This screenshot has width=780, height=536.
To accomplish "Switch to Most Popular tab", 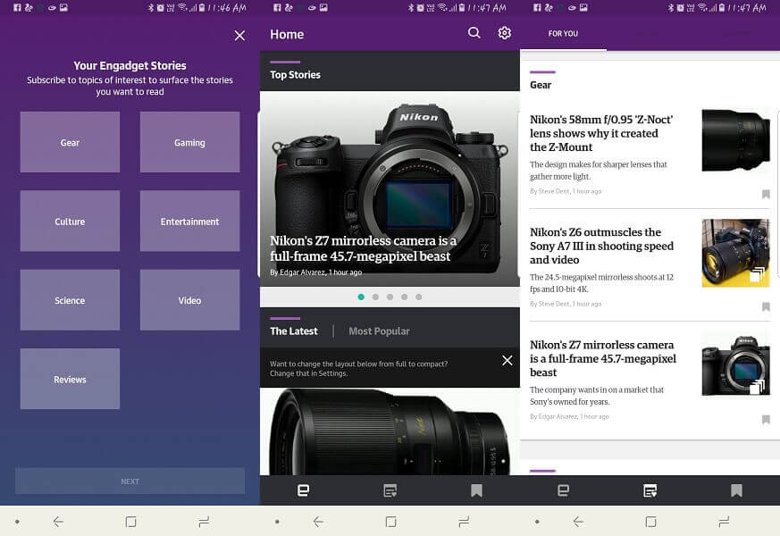I will click(x=379, y=331).
